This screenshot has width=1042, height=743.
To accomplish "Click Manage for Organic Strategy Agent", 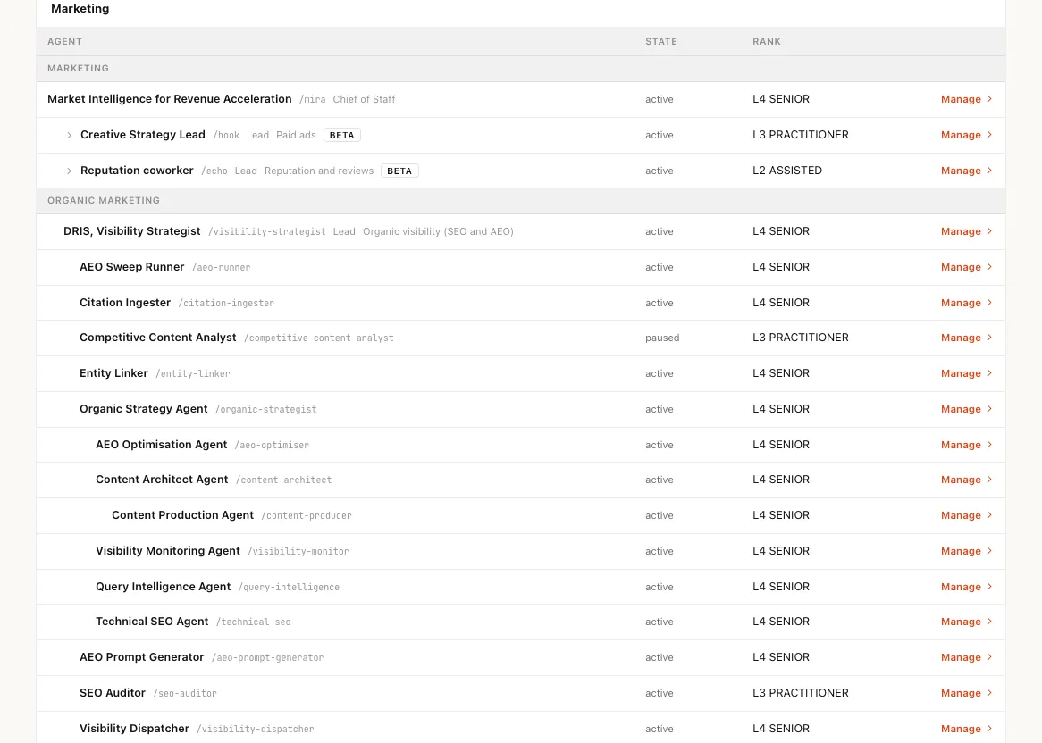I will point(966,409).
